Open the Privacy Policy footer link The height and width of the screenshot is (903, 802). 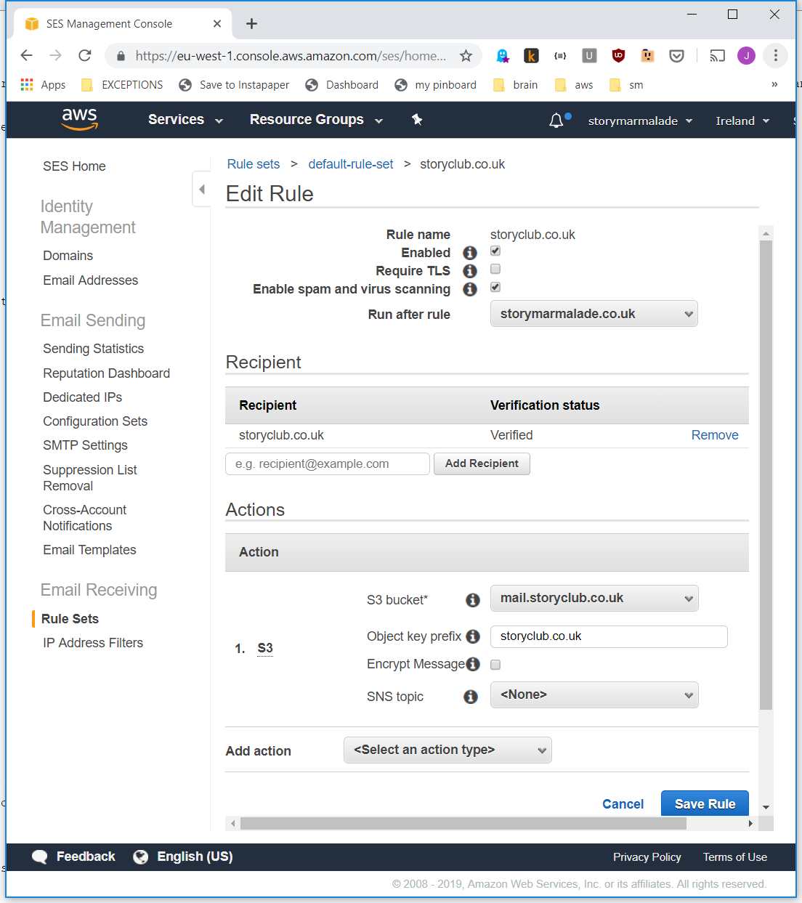(647, 857)
